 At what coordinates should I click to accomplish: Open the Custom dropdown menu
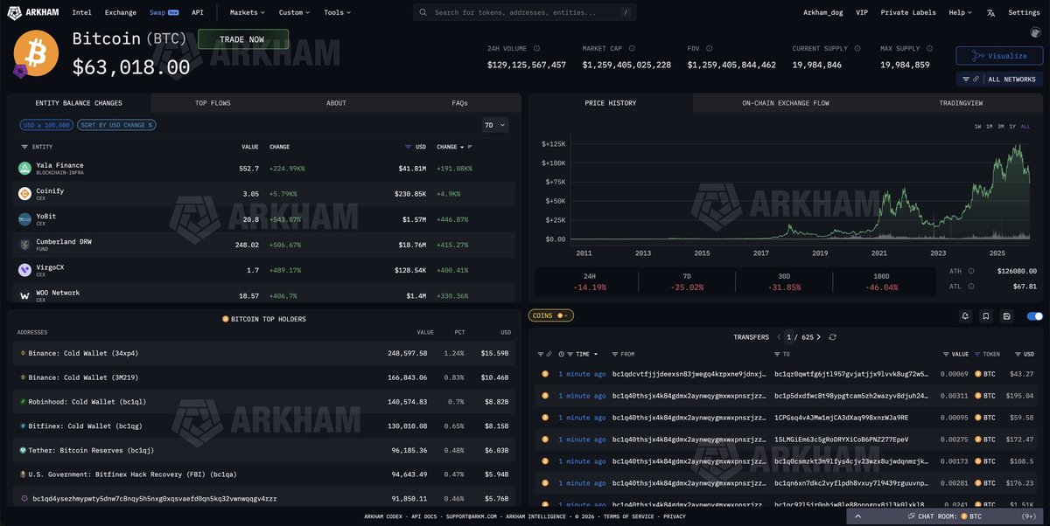294,13
